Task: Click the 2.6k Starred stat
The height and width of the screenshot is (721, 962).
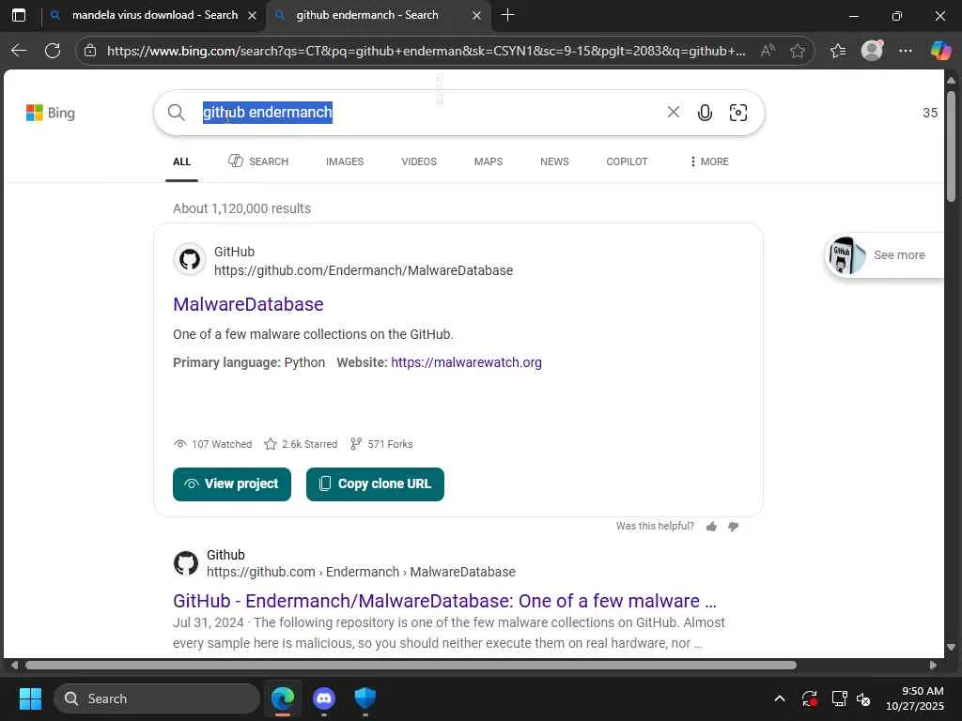Action: tap(301, 444)
